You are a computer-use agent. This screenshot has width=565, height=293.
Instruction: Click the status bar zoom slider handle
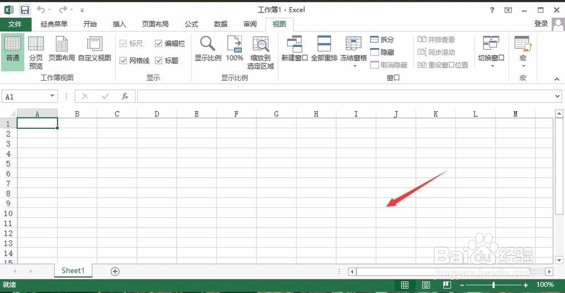(x=494, y=285)
